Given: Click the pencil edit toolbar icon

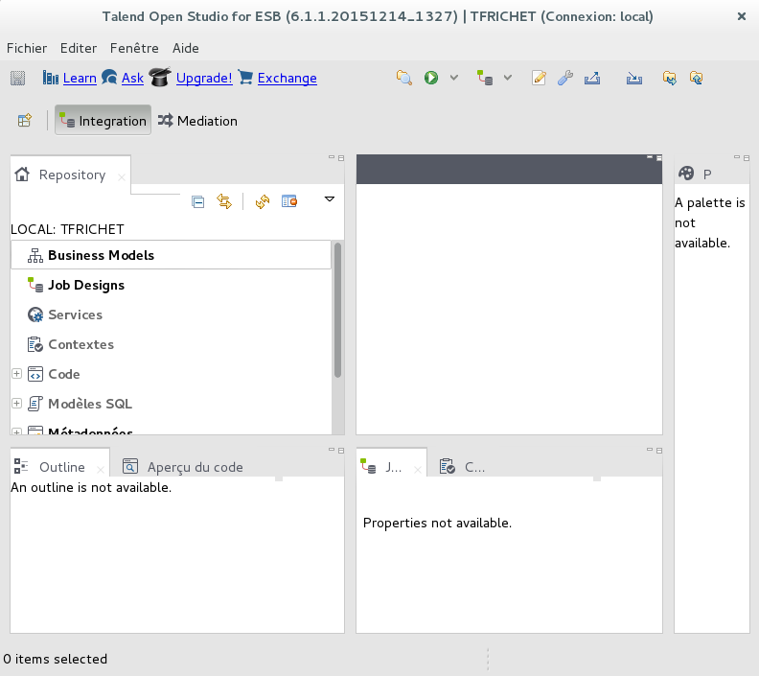Looking at the screenshot, I should (x=539, y=78).
